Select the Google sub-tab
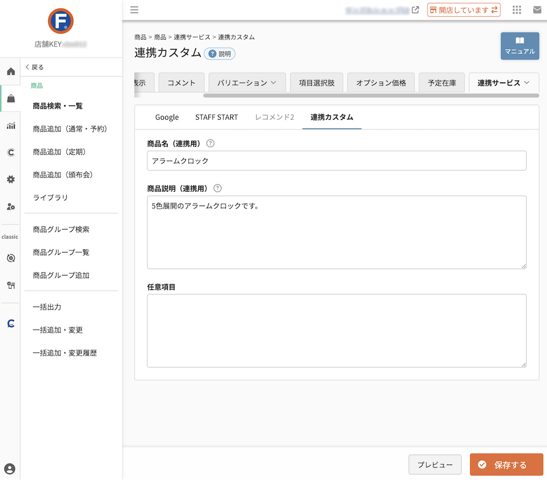Screen dimensions: 547x480 pos(167,117)
